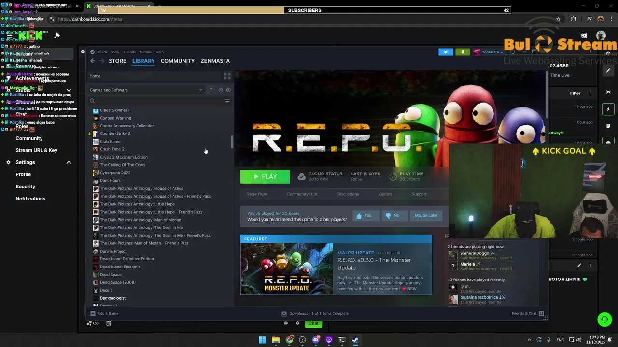Select Counter-Strike 2 in the library
This screenshot has width=618, height=347.
click(x=115, y=133)
